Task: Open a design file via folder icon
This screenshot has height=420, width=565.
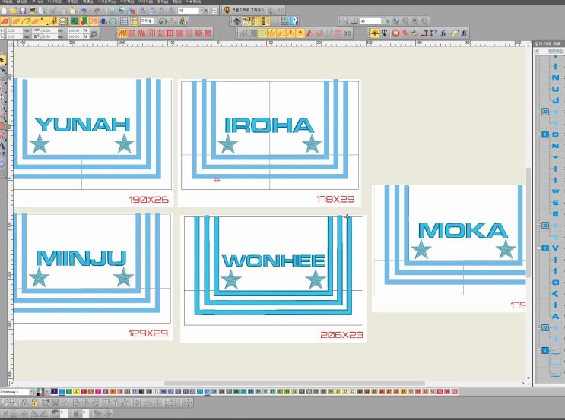Action: coord(14,11)
